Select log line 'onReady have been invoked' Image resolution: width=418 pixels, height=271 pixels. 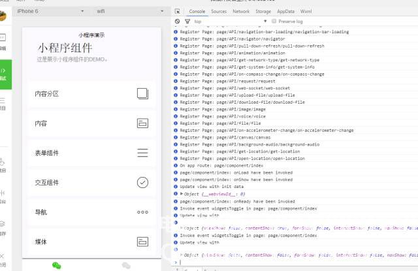tap(237, 201)
